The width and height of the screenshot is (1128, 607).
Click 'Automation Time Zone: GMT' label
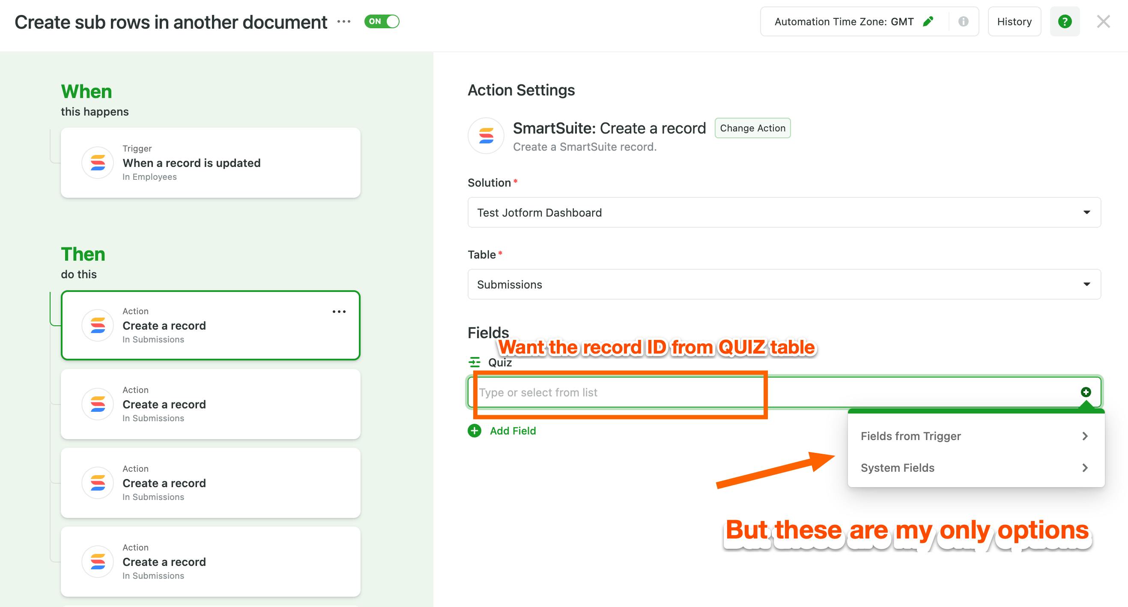pos(844,21)
